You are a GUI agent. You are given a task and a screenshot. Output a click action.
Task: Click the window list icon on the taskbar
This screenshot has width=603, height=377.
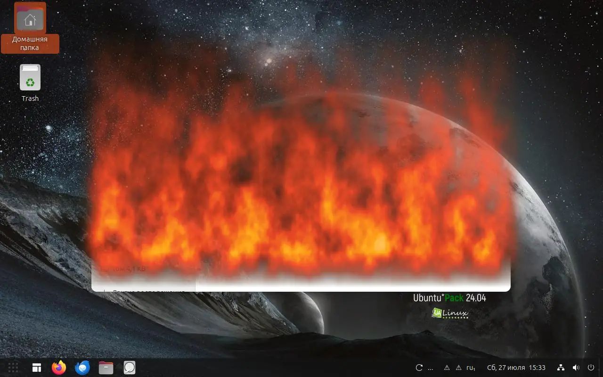pos(36,368)
